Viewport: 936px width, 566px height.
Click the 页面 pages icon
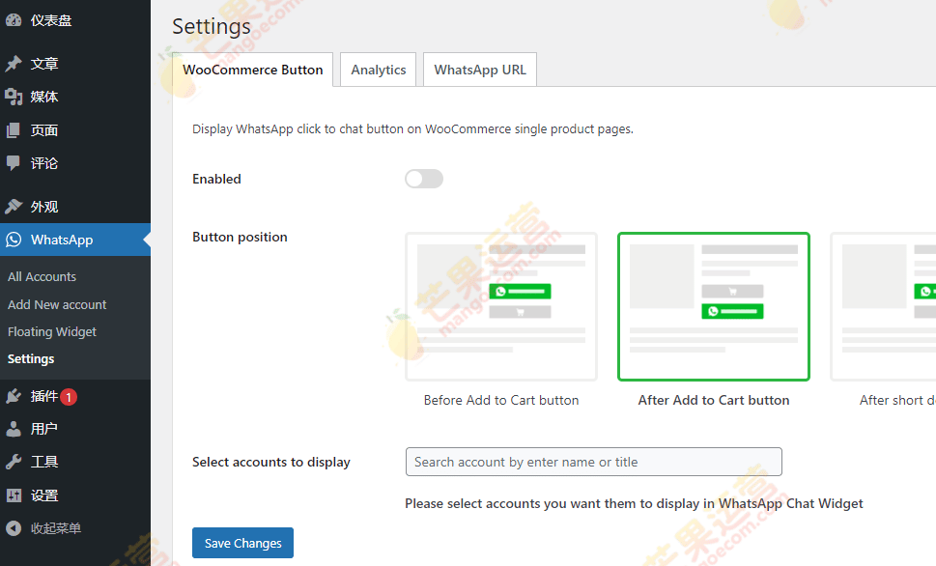pos(14,130)
